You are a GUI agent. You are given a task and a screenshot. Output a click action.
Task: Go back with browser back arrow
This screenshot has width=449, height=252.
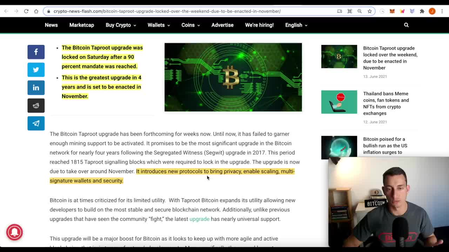tap(6, 11)
